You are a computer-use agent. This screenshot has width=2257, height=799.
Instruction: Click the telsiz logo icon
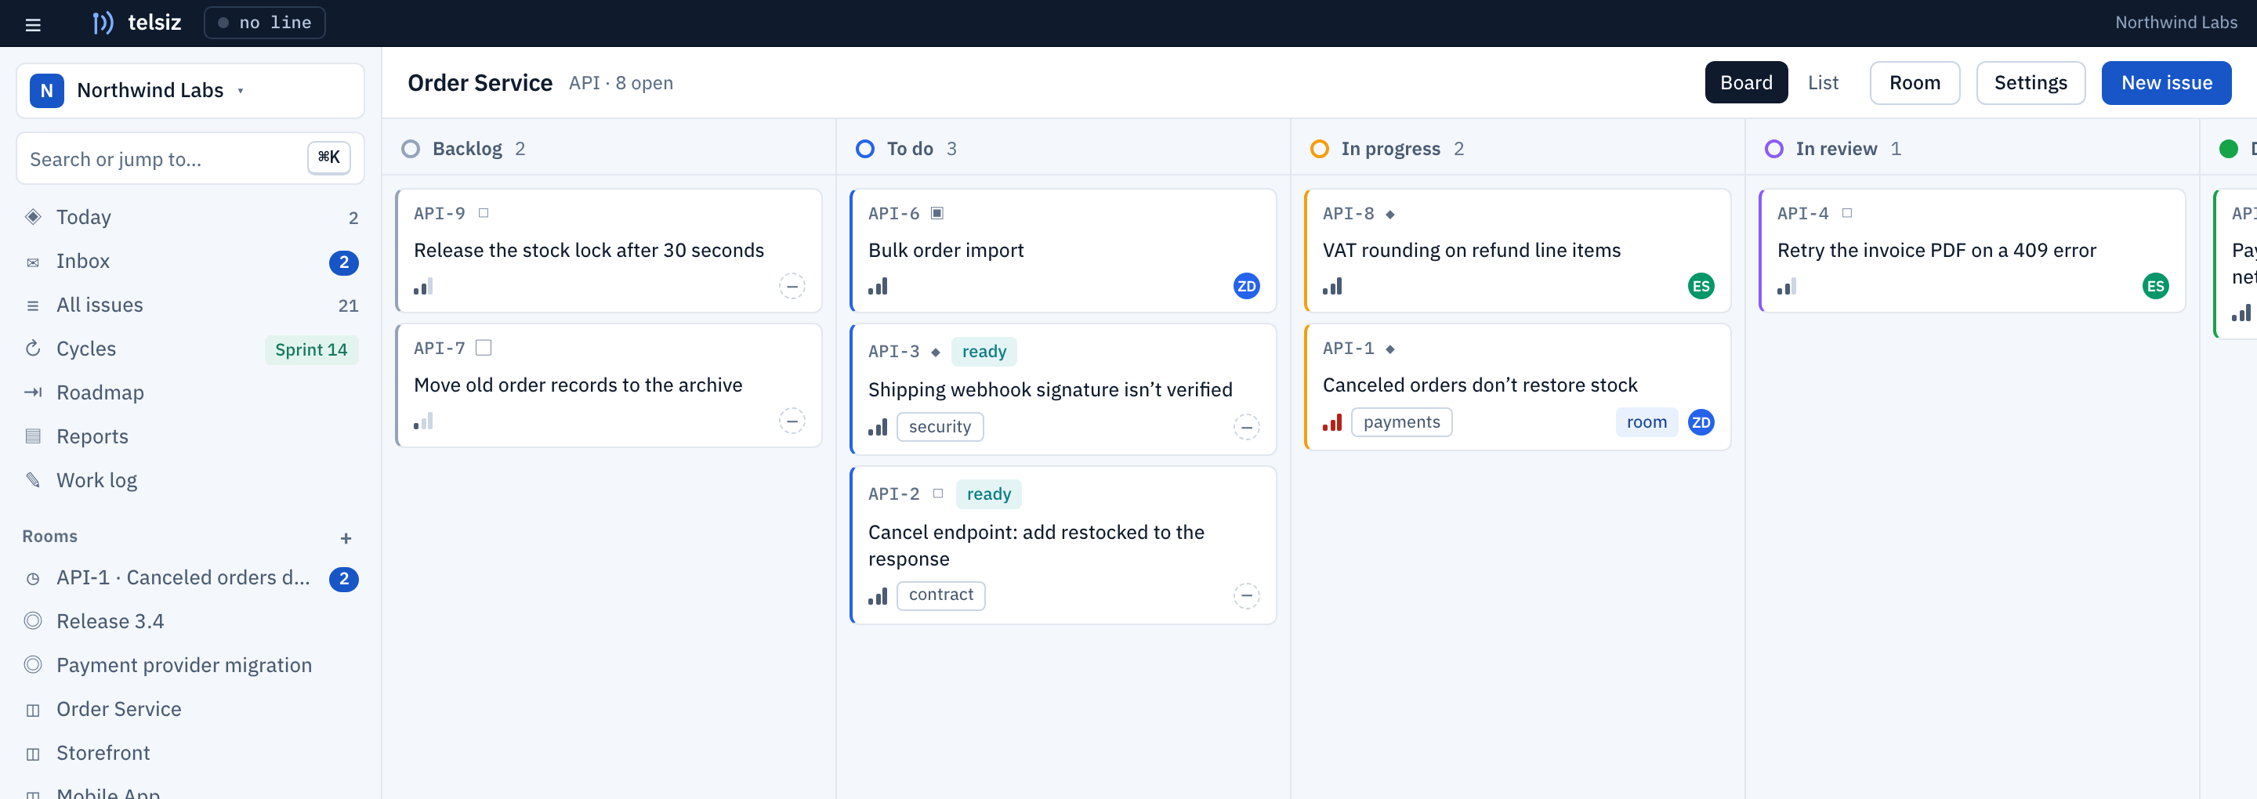click(103, 23)
